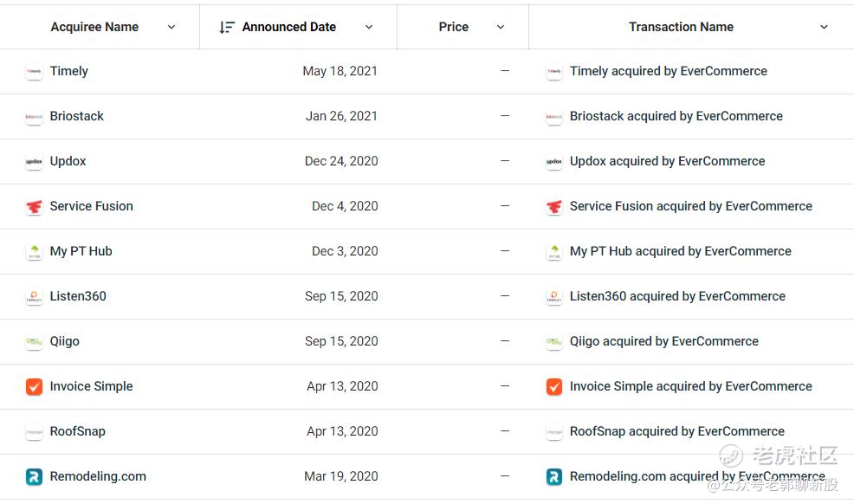Click the Price column header
The image size is (854, 504).
[x=453, y=27]
